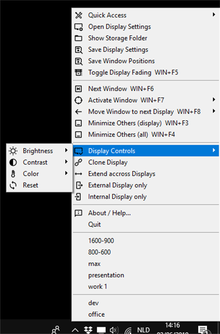Click the Reset circular-arrows icon
This screenshot has width=220, height=334.
(x=13, y=185)
